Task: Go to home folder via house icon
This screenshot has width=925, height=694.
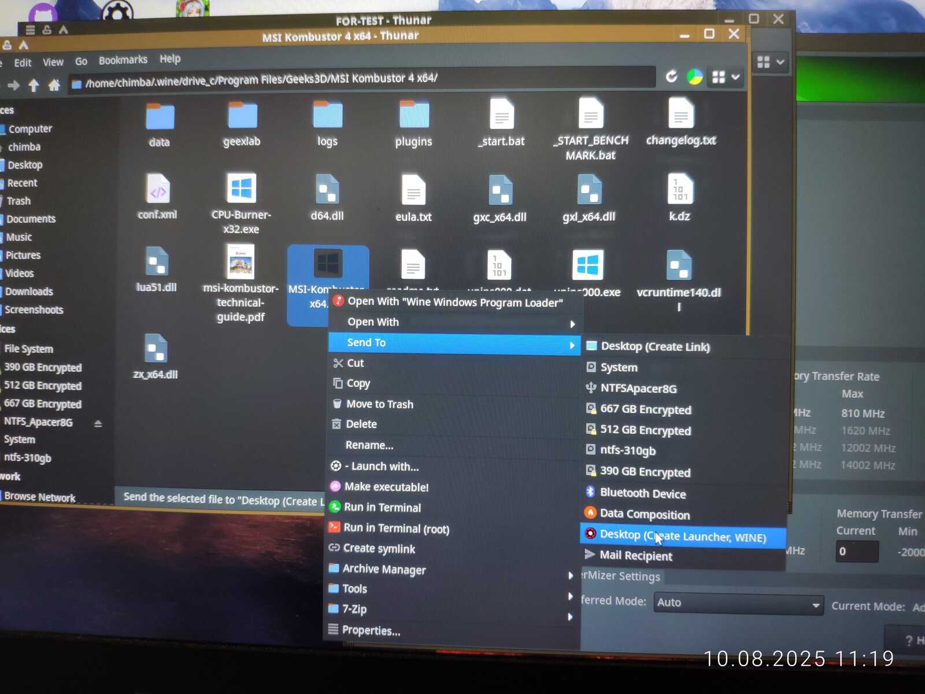Action: [54, 86]
